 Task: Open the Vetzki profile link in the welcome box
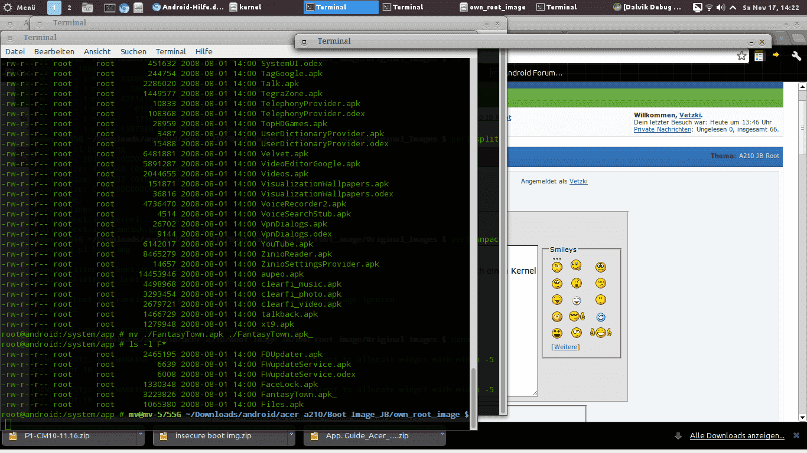(689, 115)
